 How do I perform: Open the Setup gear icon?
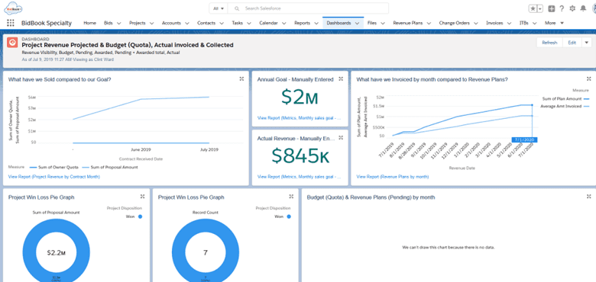point(572,8)
